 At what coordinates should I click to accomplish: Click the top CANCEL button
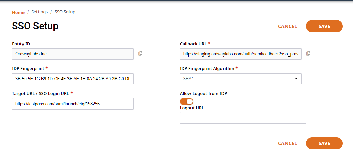pos(288,26)
